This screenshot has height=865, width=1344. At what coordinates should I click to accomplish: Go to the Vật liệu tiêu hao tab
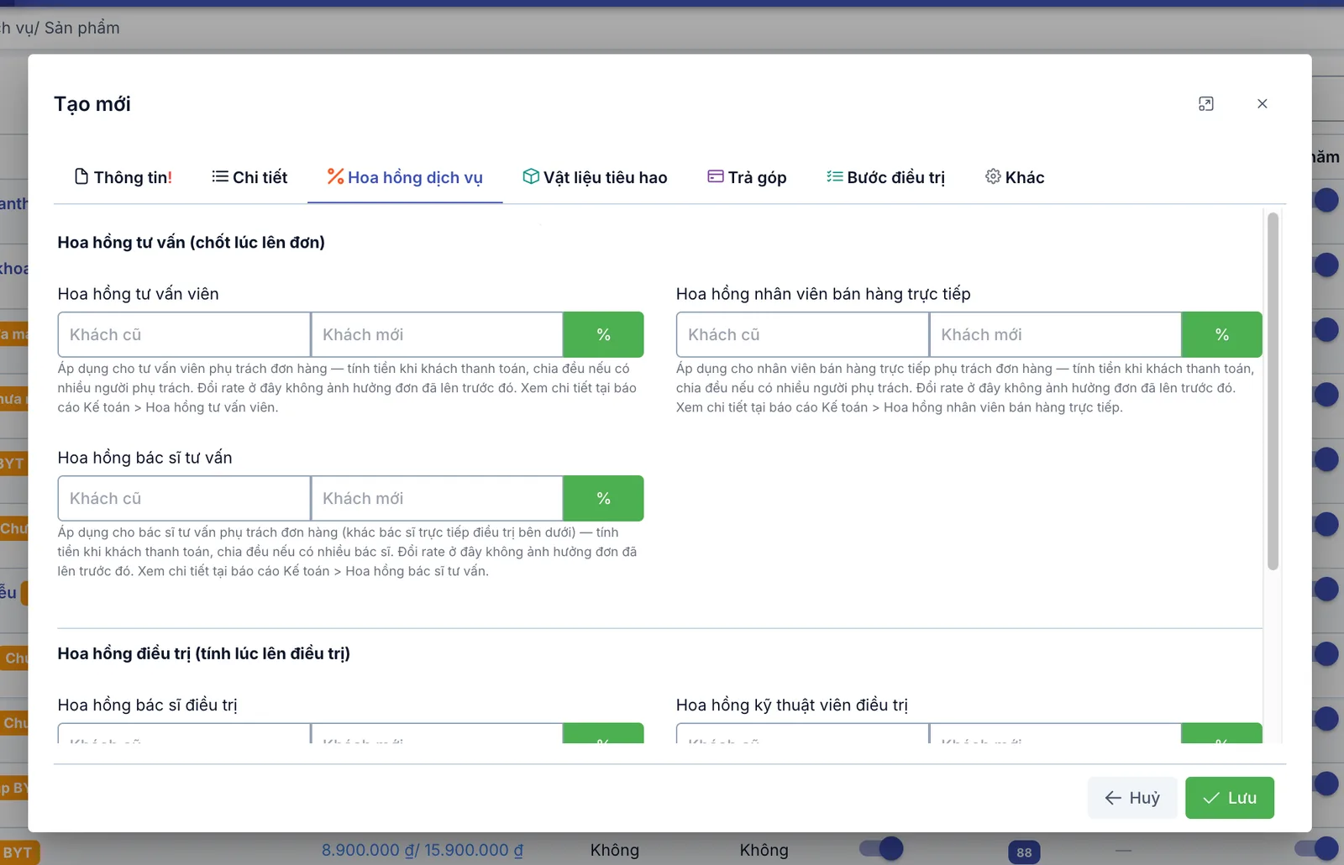(595, 177)
